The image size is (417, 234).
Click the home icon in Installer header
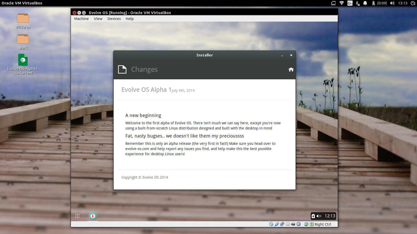pyautogui.click(x=291, y=69)
